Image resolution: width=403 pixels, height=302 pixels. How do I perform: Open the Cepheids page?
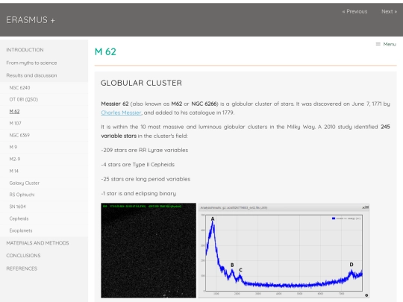[19, 218]
